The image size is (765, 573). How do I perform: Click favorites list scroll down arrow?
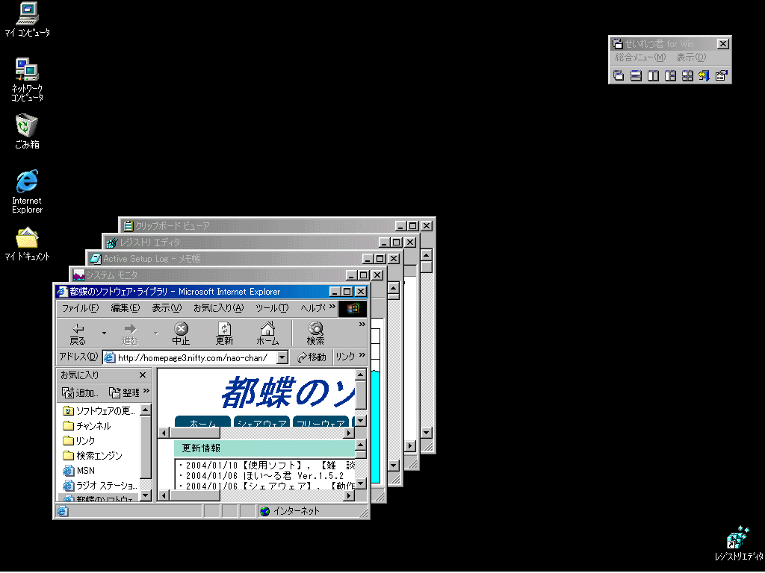coord(146,495)
